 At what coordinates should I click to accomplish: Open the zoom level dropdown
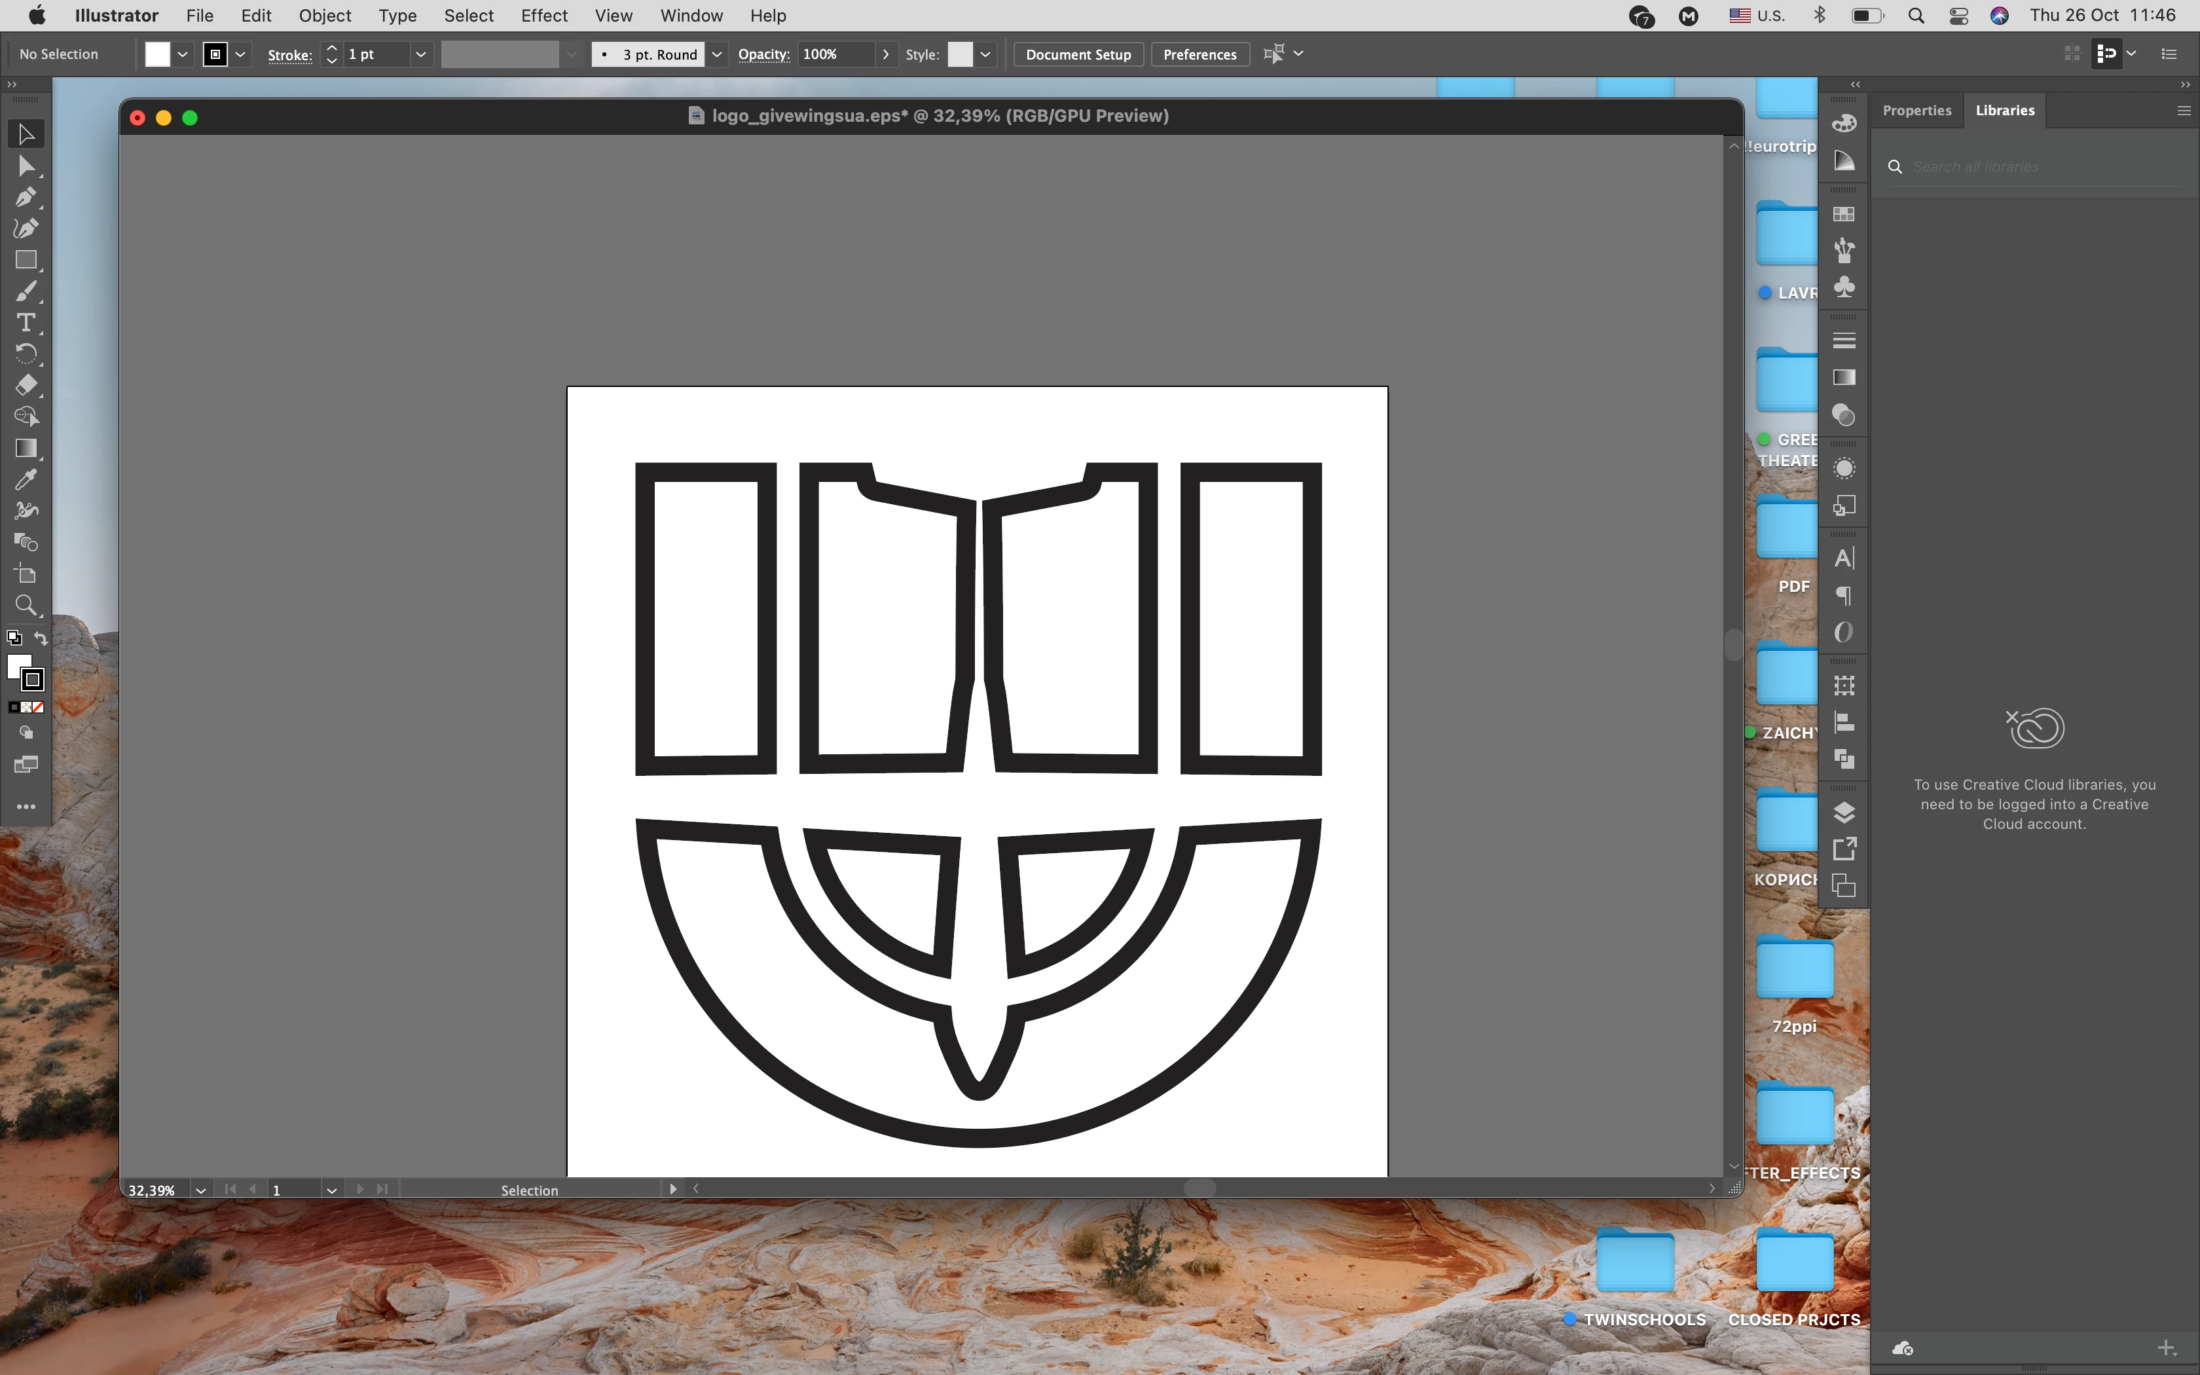click(x=201, y=1190)
